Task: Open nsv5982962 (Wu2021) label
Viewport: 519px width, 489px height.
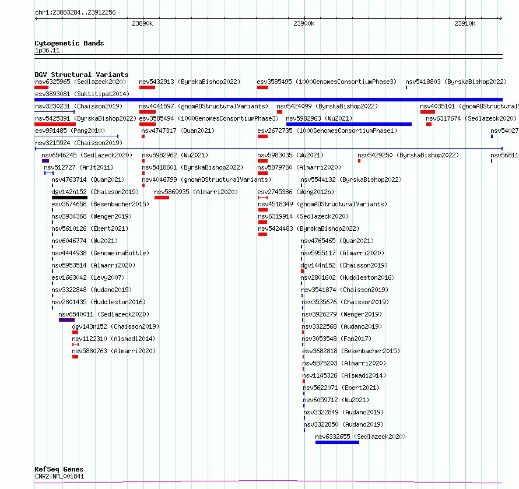Action: tap(175, 155)
